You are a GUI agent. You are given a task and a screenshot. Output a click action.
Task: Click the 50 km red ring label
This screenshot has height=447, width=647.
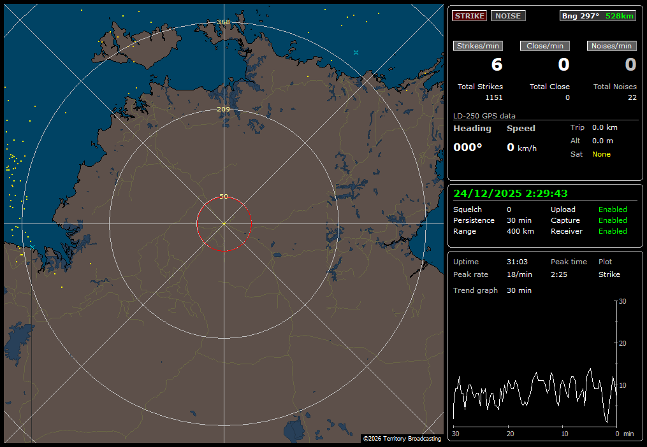pyautogui.click(x=223, y=196)
